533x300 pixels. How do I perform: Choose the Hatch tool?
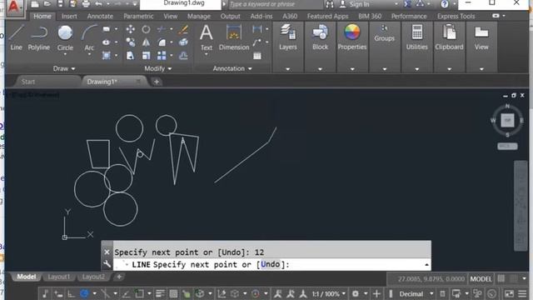pos(107,56)
